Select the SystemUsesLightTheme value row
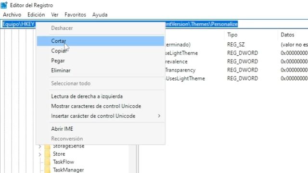This screenshot has height=173, width=308. 236,78
